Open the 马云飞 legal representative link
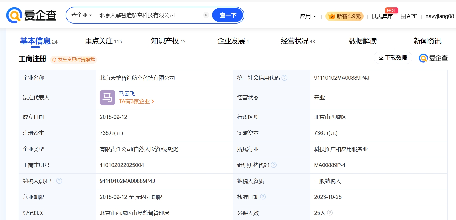456x220 pixels. [x=127, y=94]
